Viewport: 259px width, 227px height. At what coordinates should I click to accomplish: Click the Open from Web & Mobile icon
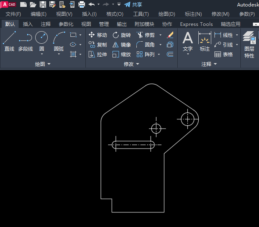(62, 4)
